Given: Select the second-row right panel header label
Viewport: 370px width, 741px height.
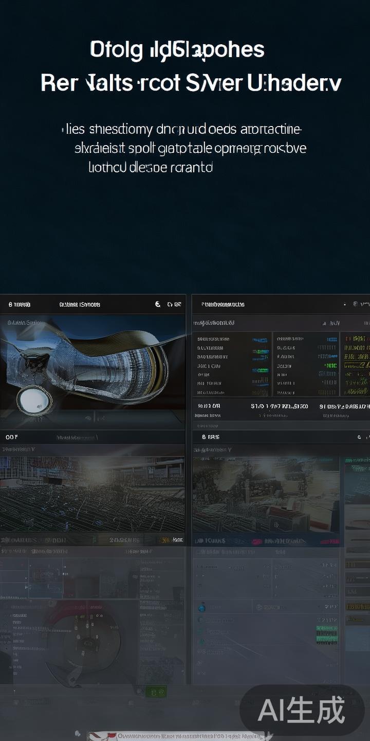Looking at the screenshot, I should click(211, 437).
